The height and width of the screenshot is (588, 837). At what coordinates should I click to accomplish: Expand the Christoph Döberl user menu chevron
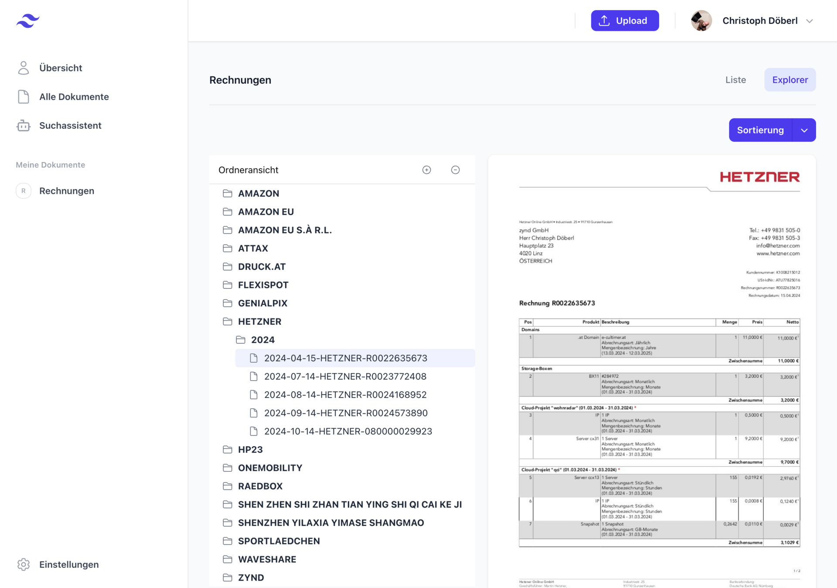[x=810, y=21]
